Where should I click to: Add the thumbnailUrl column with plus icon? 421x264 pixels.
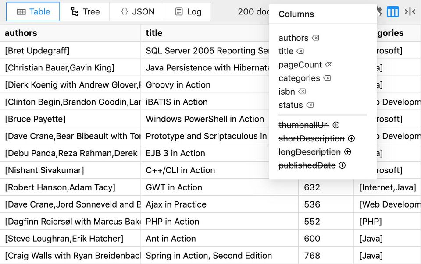pos(336,125)
